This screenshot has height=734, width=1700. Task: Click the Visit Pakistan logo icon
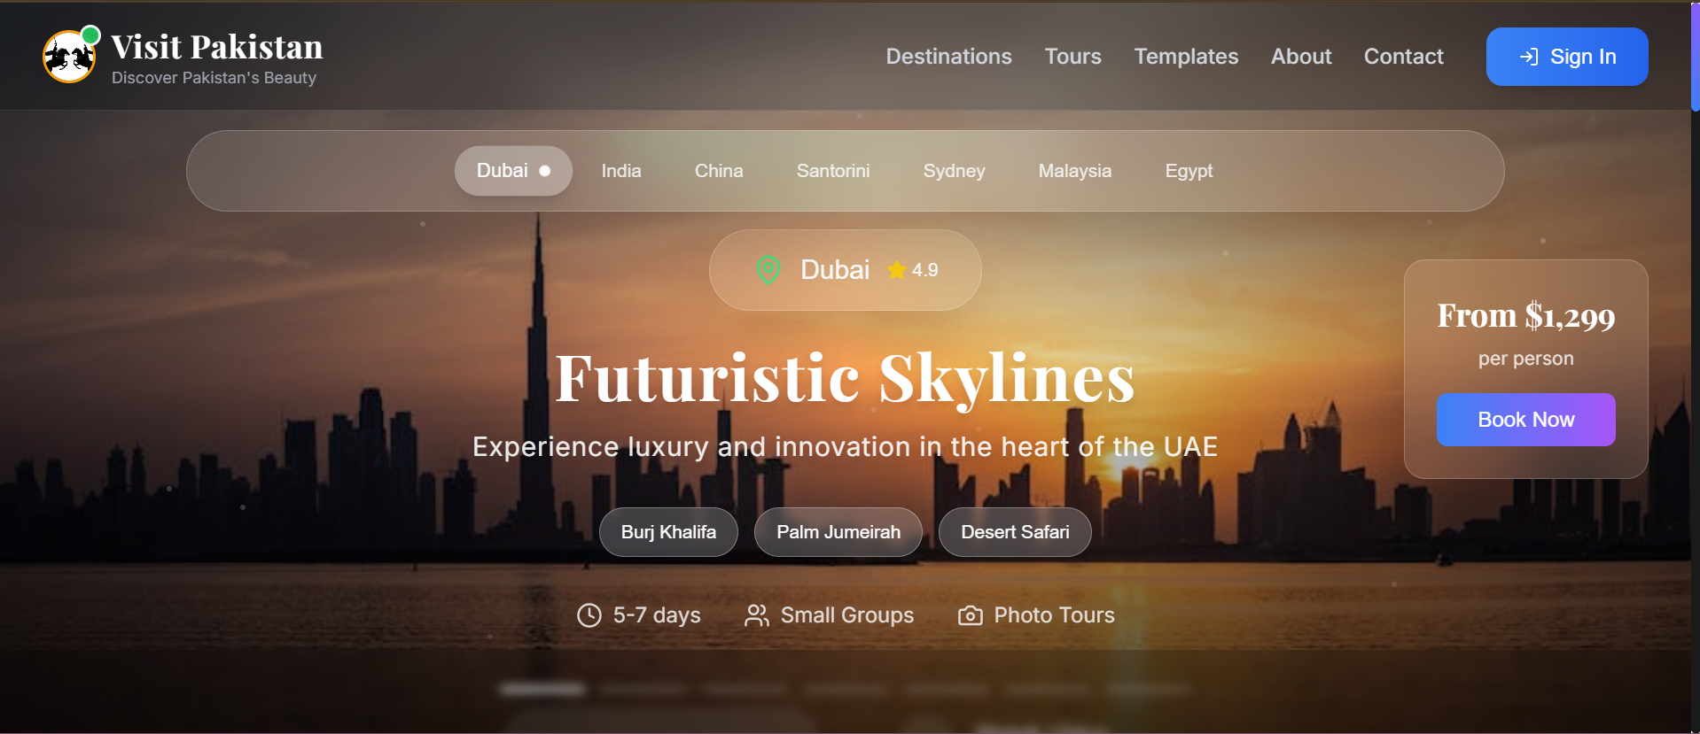pos(69,57)
